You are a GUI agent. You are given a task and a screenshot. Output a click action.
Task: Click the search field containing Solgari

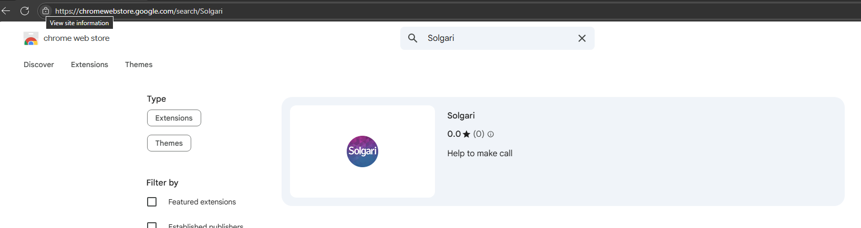(x=494, y=38)
